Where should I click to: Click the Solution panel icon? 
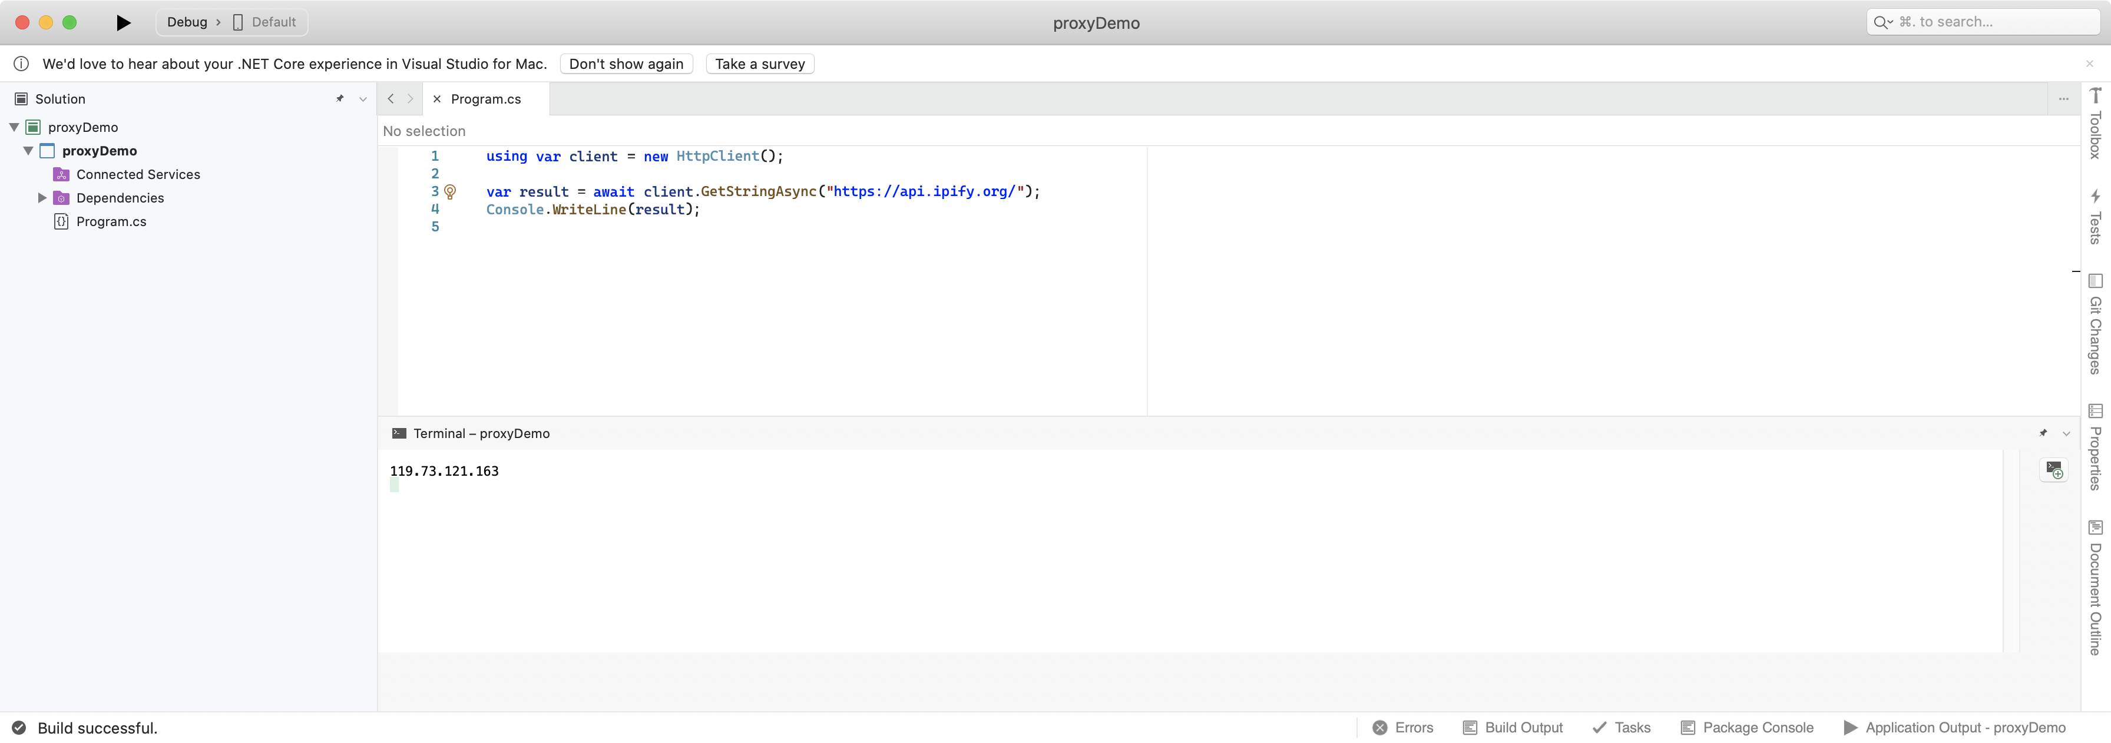point(21,99)
